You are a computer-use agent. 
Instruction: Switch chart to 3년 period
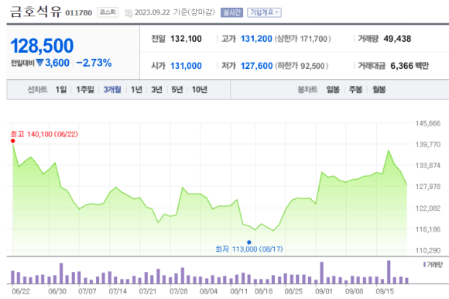click(x=156, y=90)
